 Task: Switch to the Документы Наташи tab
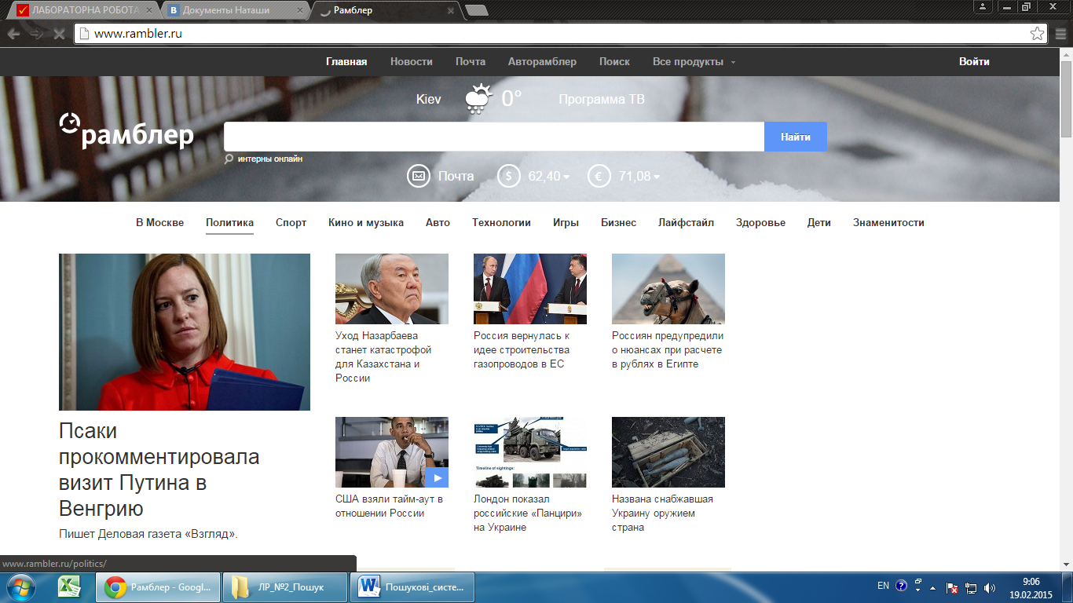pyautogui.click(x=236, y=10)
